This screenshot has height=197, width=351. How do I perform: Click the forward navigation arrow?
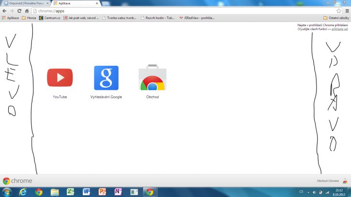pos(12,11)
